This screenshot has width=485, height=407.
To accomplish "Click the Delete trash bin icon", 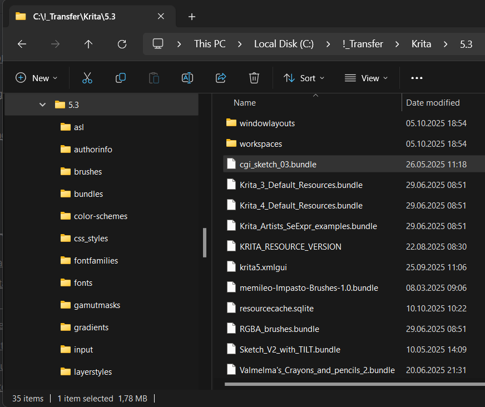I will click(x=254, y=78).
